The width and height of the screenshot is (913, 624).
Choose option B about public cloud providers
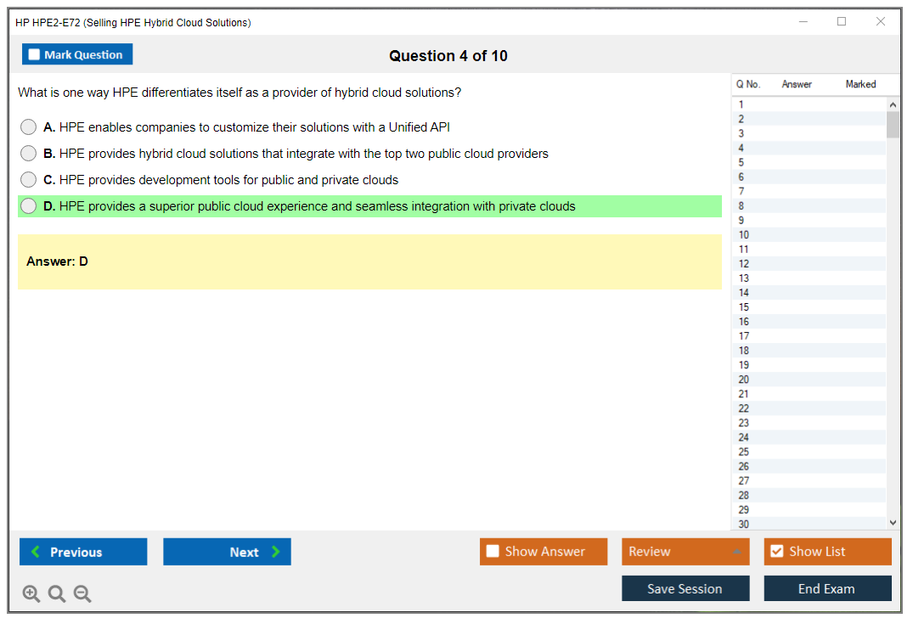point(29,154)
